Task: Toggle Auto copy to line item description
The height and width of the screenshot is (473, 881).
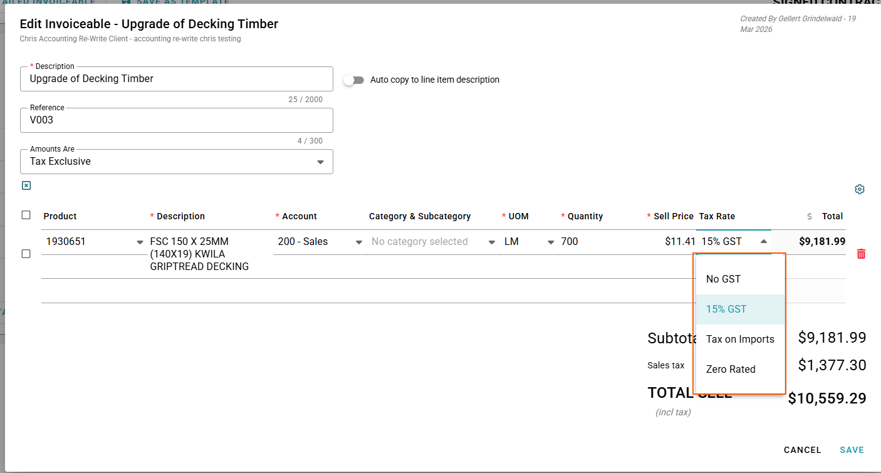Action: pyautogui.click(x=354, y=80)
